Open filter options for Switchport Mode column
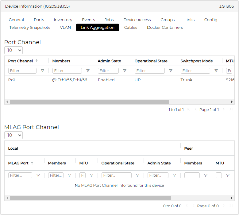Image resolution: width=239 pixels, height=215 pixels. [216, 71]
